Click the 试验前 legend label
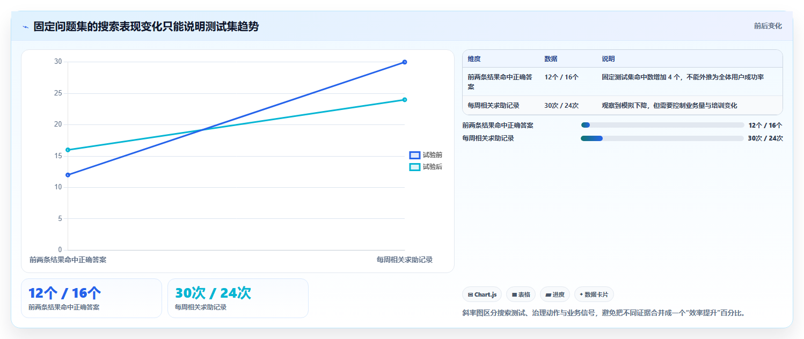The height and width of the screenshot is (339, 804). click(433, 155)
